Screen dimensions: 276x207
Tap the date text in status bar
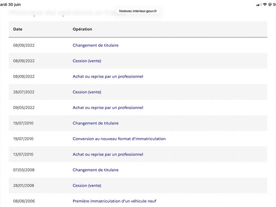click(10, 4)
